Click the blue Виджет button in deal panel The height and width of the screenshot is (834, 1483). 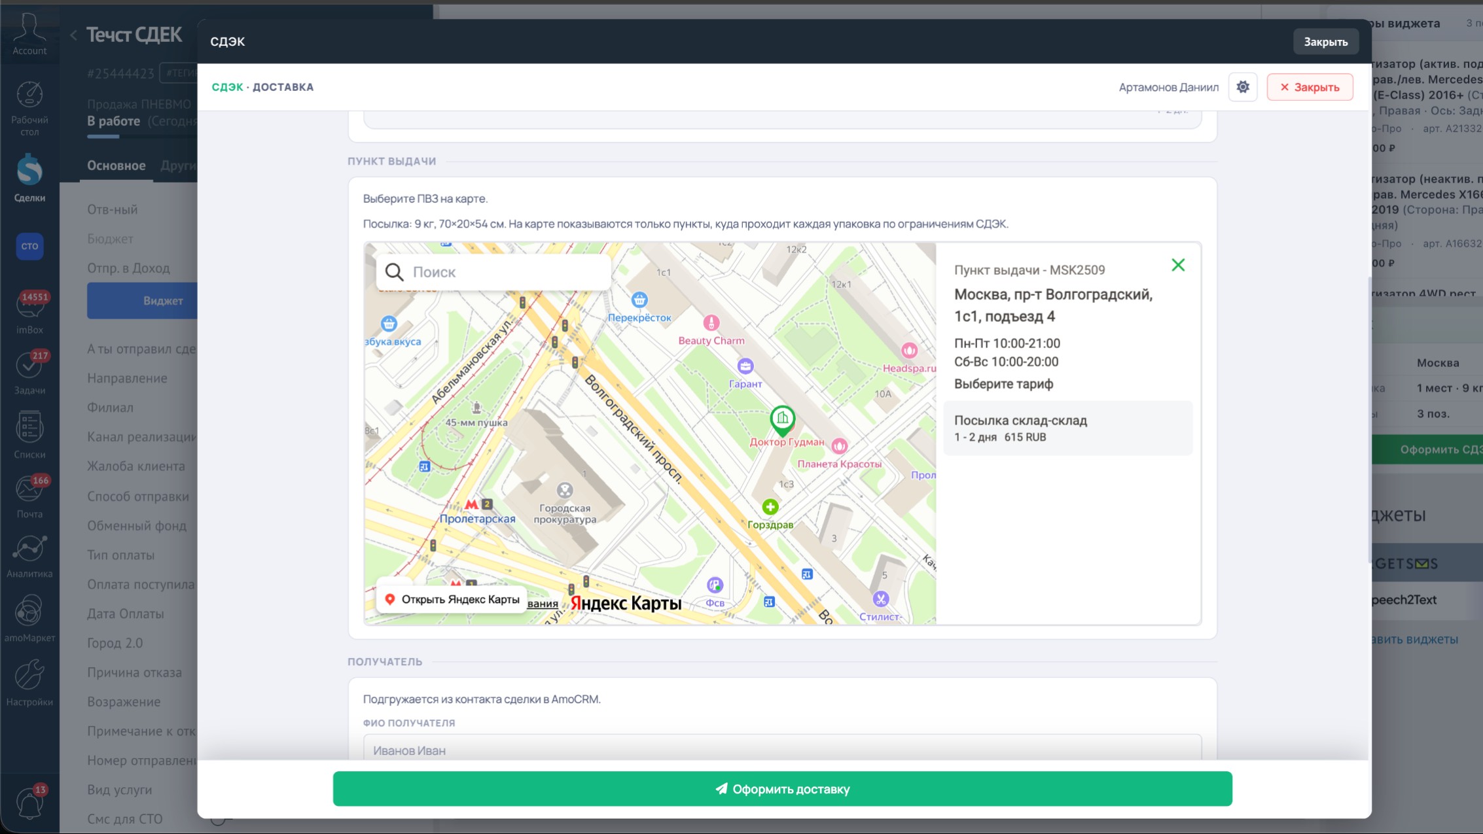tap(143, 301)
